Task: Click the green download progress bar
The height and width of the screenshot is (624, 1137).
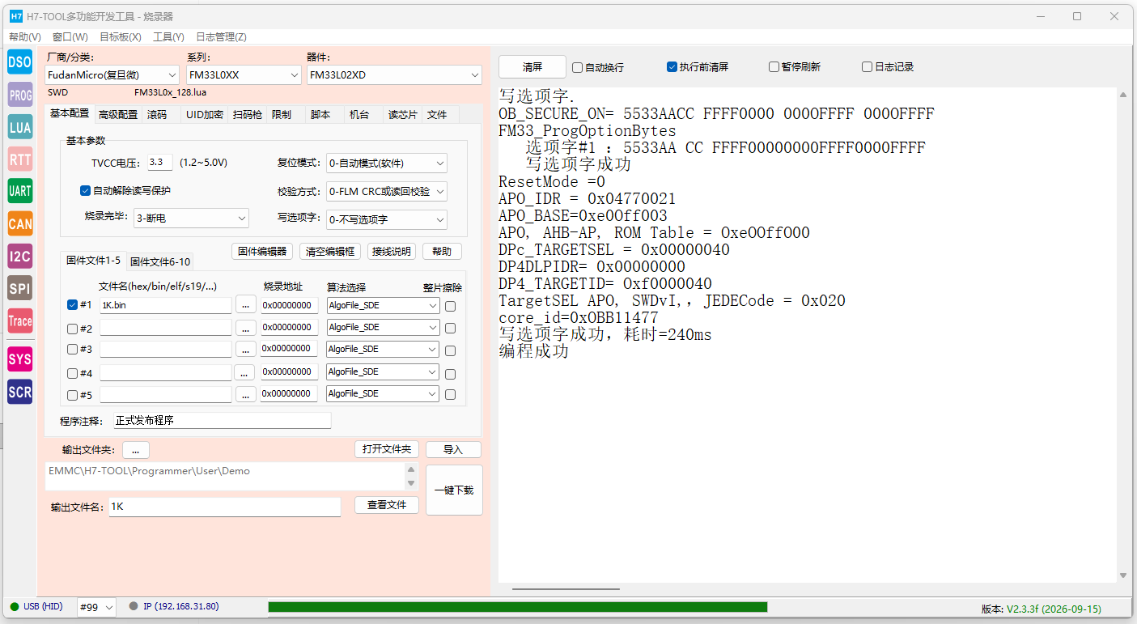Action: click(518, 607)
